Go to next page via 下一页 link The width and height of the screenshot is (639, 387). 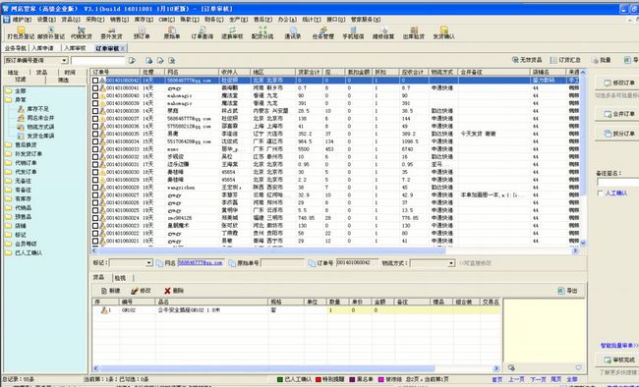[x=538, y=379]
